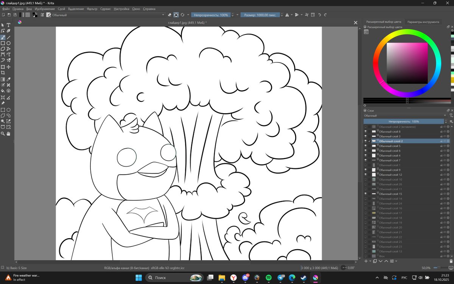Select the Zoom magnifier tool
The height and width of the screenshot is (284, 454).
coord(3,134)
